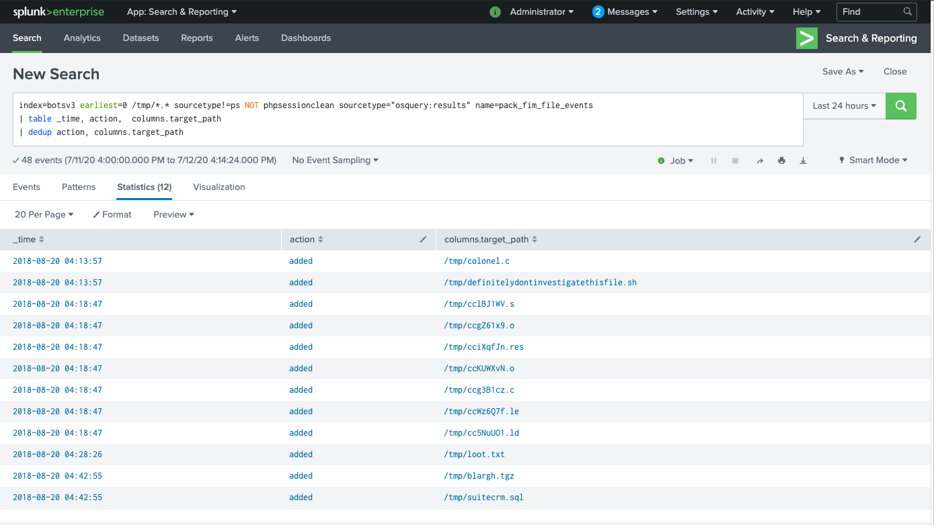Viewport: 934px width, 525px height.
Task: Go to Analytics nav tab
Action: click(82, 38)
